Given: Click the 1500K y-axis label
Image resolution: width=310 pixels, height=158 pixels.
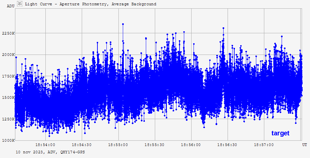Looking at the screenshot, I should point(8,97).
